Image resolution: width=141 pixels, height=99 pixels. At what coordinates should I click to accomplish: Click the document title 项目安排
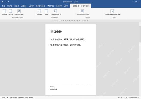[56, 32]
